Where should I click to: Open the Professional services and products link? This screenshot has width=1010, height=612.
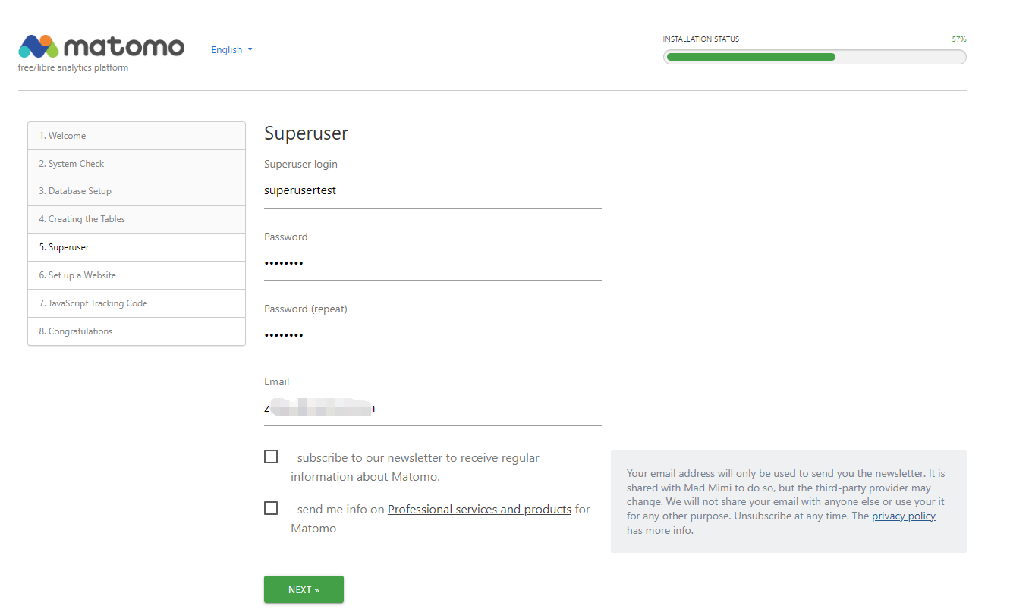point(480,510)
